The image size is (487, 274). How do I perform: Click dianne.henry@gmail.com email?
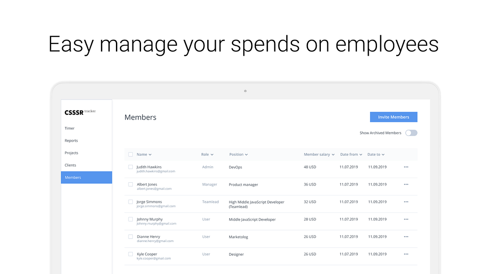(x=155, y=241)
